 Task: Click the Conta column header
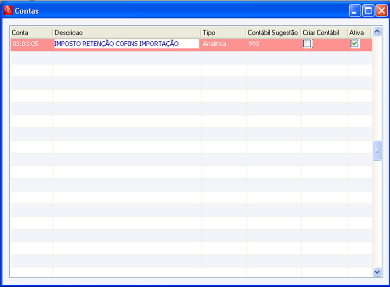30,32
